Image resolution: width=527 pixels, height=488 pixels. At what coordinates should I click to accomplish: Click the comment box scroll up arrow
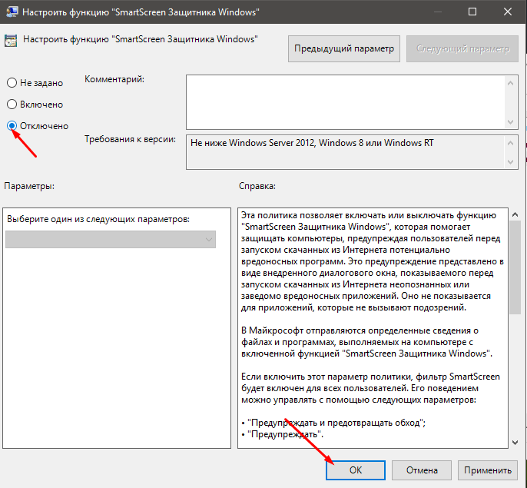[x=510, y=83]
